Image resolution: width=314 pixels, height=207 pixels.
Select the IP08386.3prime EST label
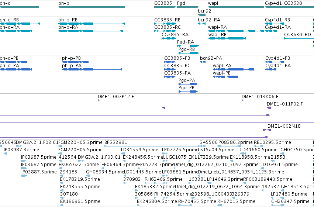point(235,142)
